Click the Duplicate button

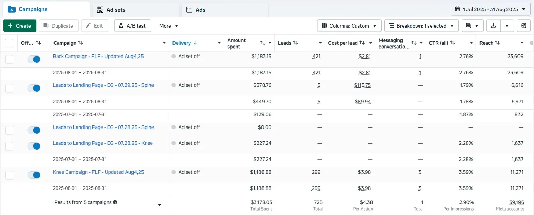point(59,26)
